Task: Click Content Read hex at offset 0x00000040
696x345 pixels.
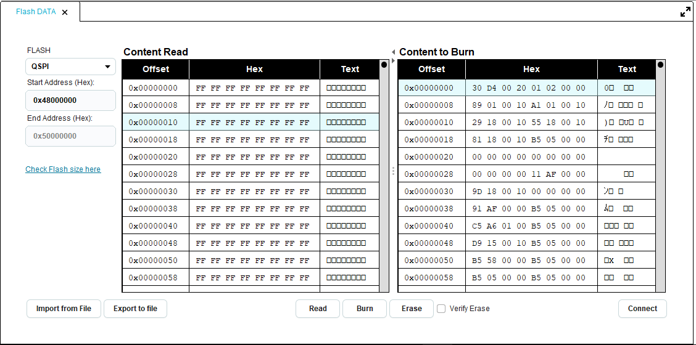Action: click(x=254, y=225)
